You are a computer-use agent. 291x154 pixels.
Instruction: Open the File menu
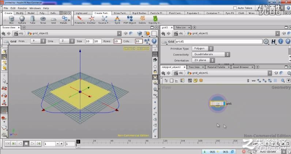click(x=6, y=8)
